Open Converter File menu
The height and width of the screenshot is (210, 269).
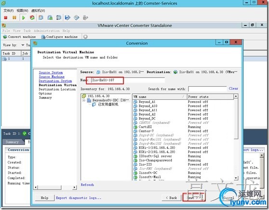pyautogui.click(x=6, y=31)
